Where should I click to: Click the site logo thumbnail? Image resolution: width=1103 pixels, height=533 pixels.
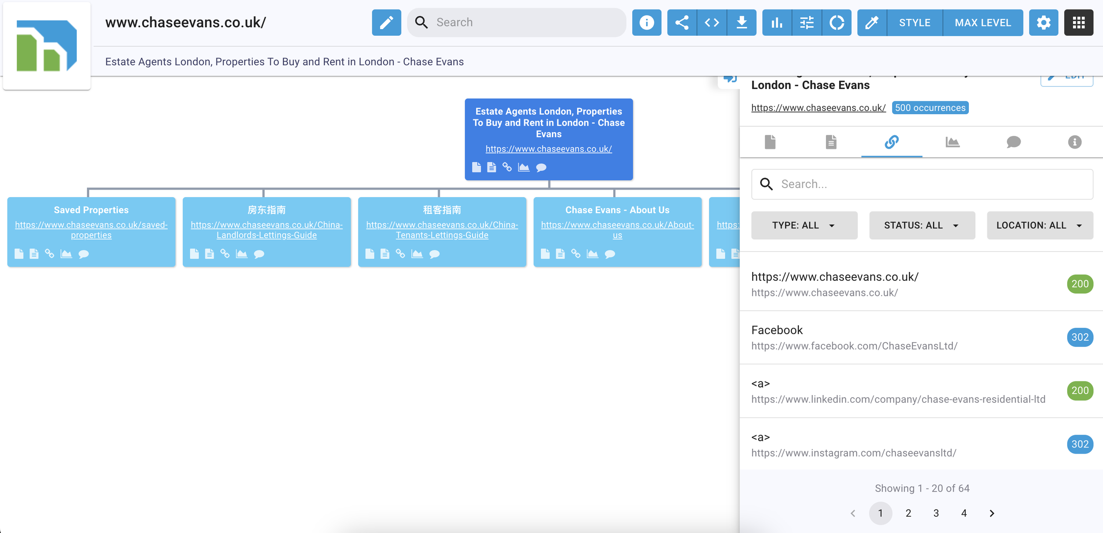coord(47,46)
